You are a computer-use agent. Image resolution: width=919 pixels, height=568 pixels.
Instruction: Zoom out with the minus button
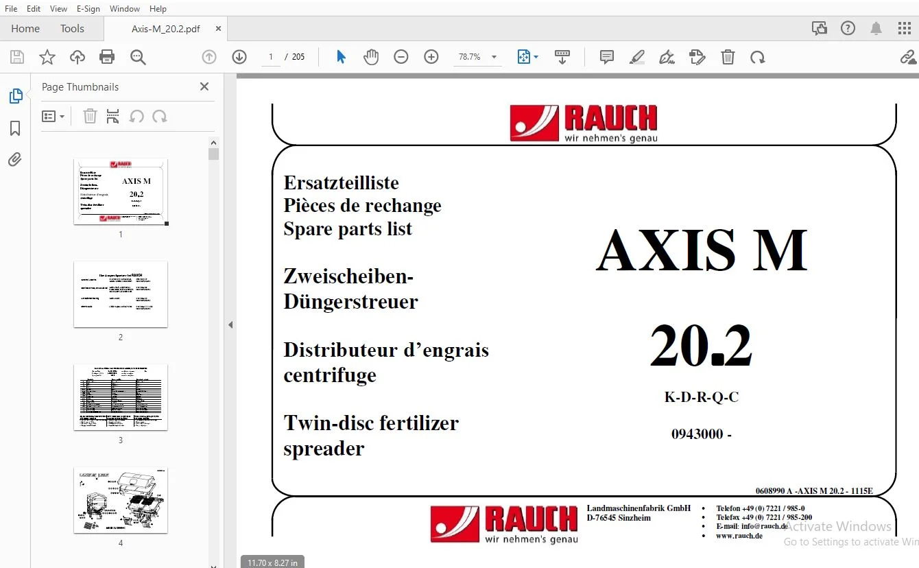401,57
